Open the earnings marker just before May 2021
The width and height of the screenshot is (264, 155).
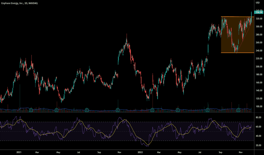coord(57,110)
